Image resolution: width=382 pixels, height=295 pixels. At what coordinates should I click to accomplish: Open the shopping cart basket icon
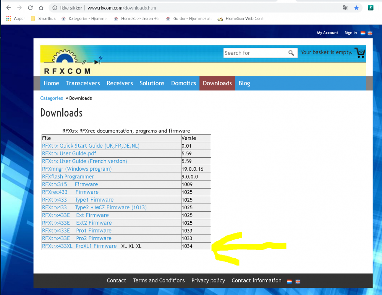point(359,53)
